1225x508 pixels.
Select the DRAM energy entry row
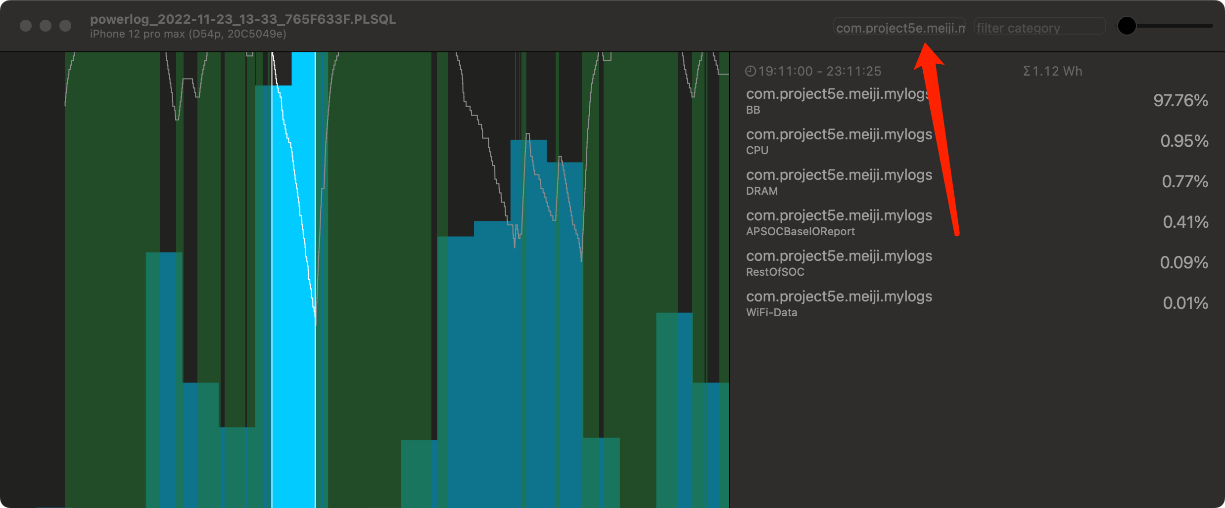(977, 182)
